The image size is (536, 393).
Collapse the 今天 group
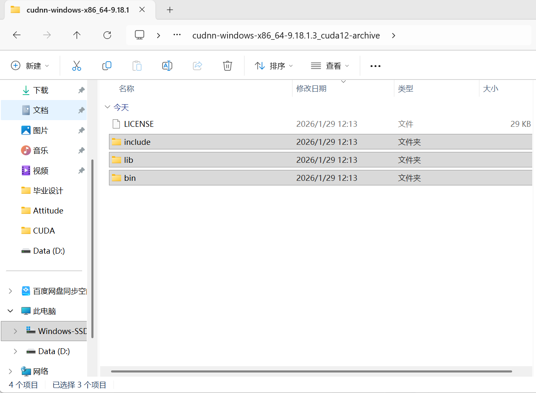tap(107, 108)
